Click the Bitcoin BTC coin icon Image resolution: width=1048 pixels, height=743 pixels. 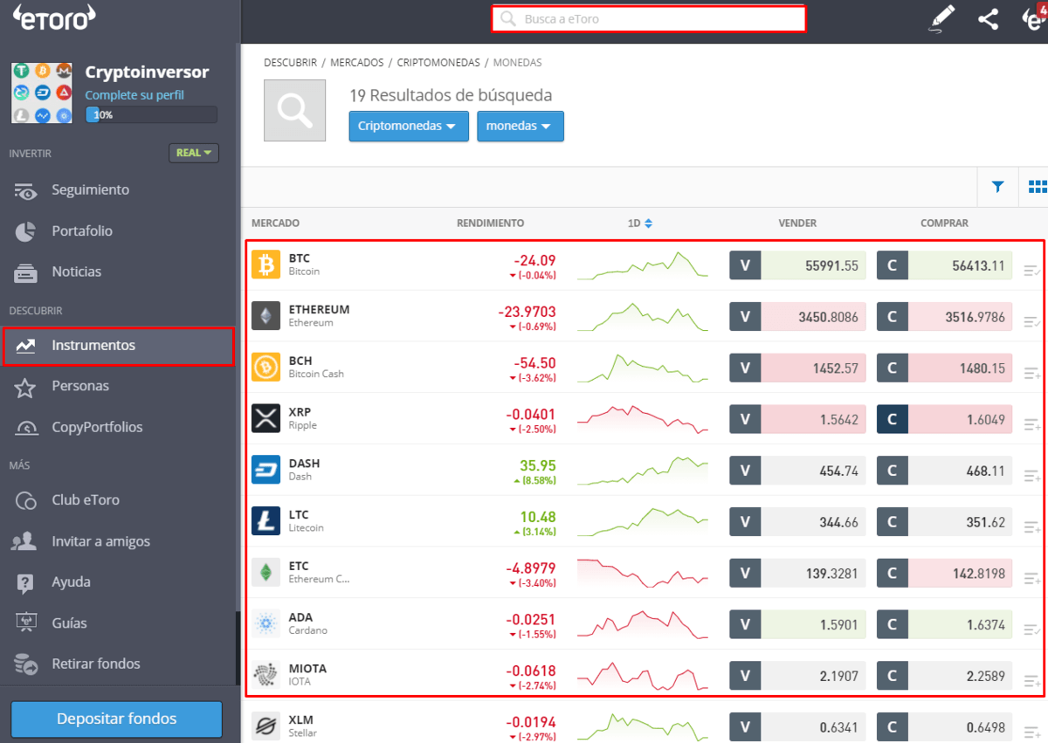(265, 265)
